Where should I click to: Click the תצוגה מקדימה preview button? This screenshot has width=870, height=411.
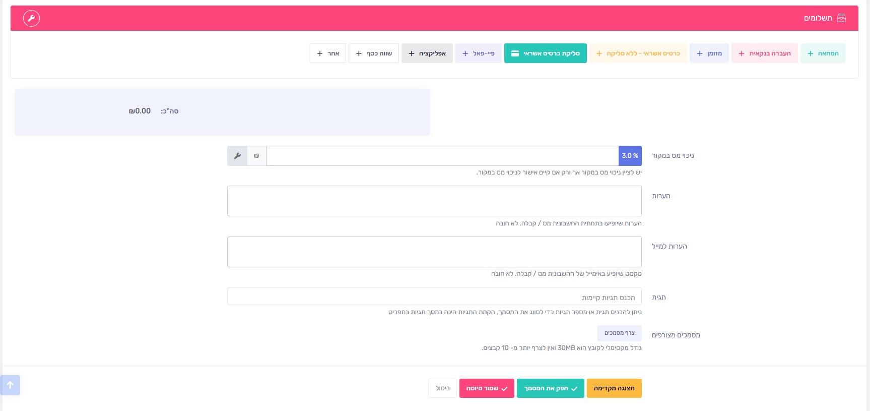[x=614, y=388]
